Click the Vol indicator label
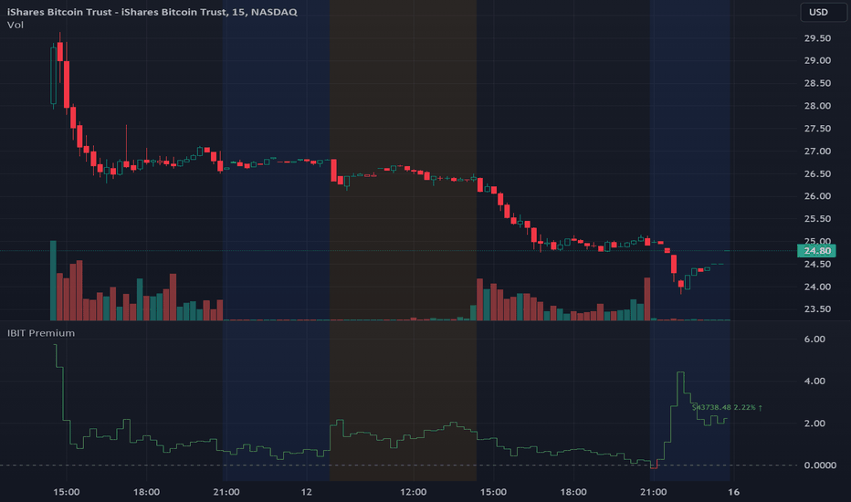The height and width of the screenshot is (502, 851). click(16, 25)
